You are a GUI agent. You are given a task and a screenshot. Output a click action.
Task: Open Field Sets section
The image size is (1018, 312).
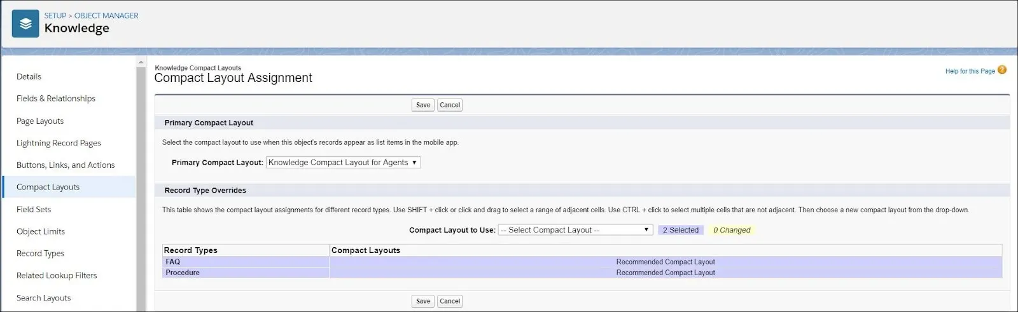34,209
